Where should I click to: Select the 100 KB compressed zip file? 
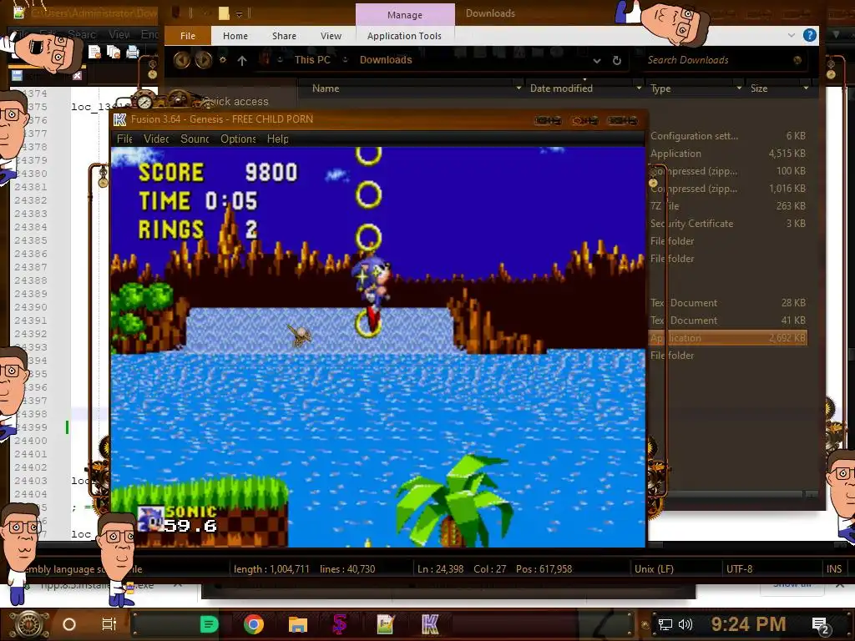pyautogui.click(x=728, y=171)
